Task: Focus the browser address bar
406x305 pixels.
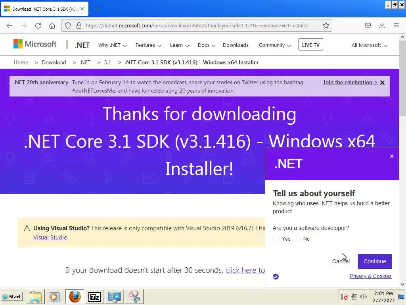Action: pos(197,25)
